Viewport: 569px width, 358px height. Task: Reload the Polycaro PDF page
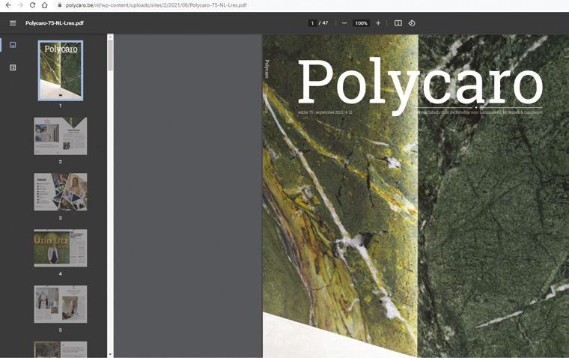click(32, 5)
